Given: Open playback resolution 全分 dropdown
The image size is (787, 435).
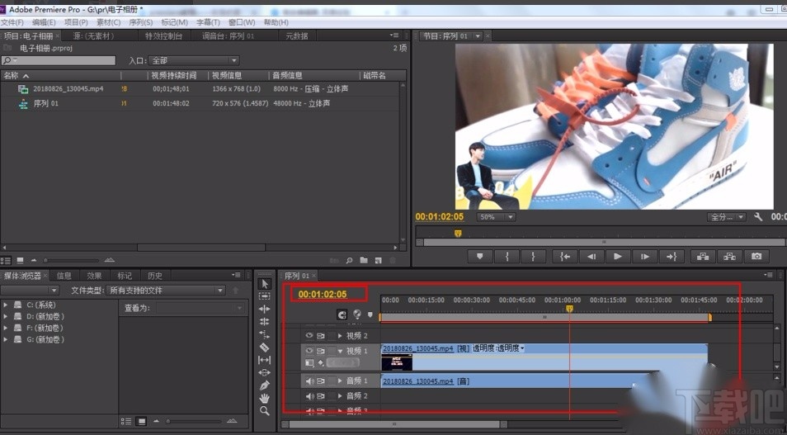Looking at the screenshot, I should 726,217.
